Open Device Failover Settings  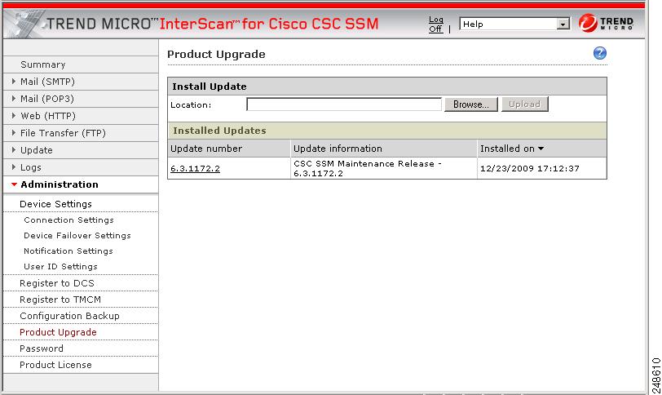(x=77, y=235)
